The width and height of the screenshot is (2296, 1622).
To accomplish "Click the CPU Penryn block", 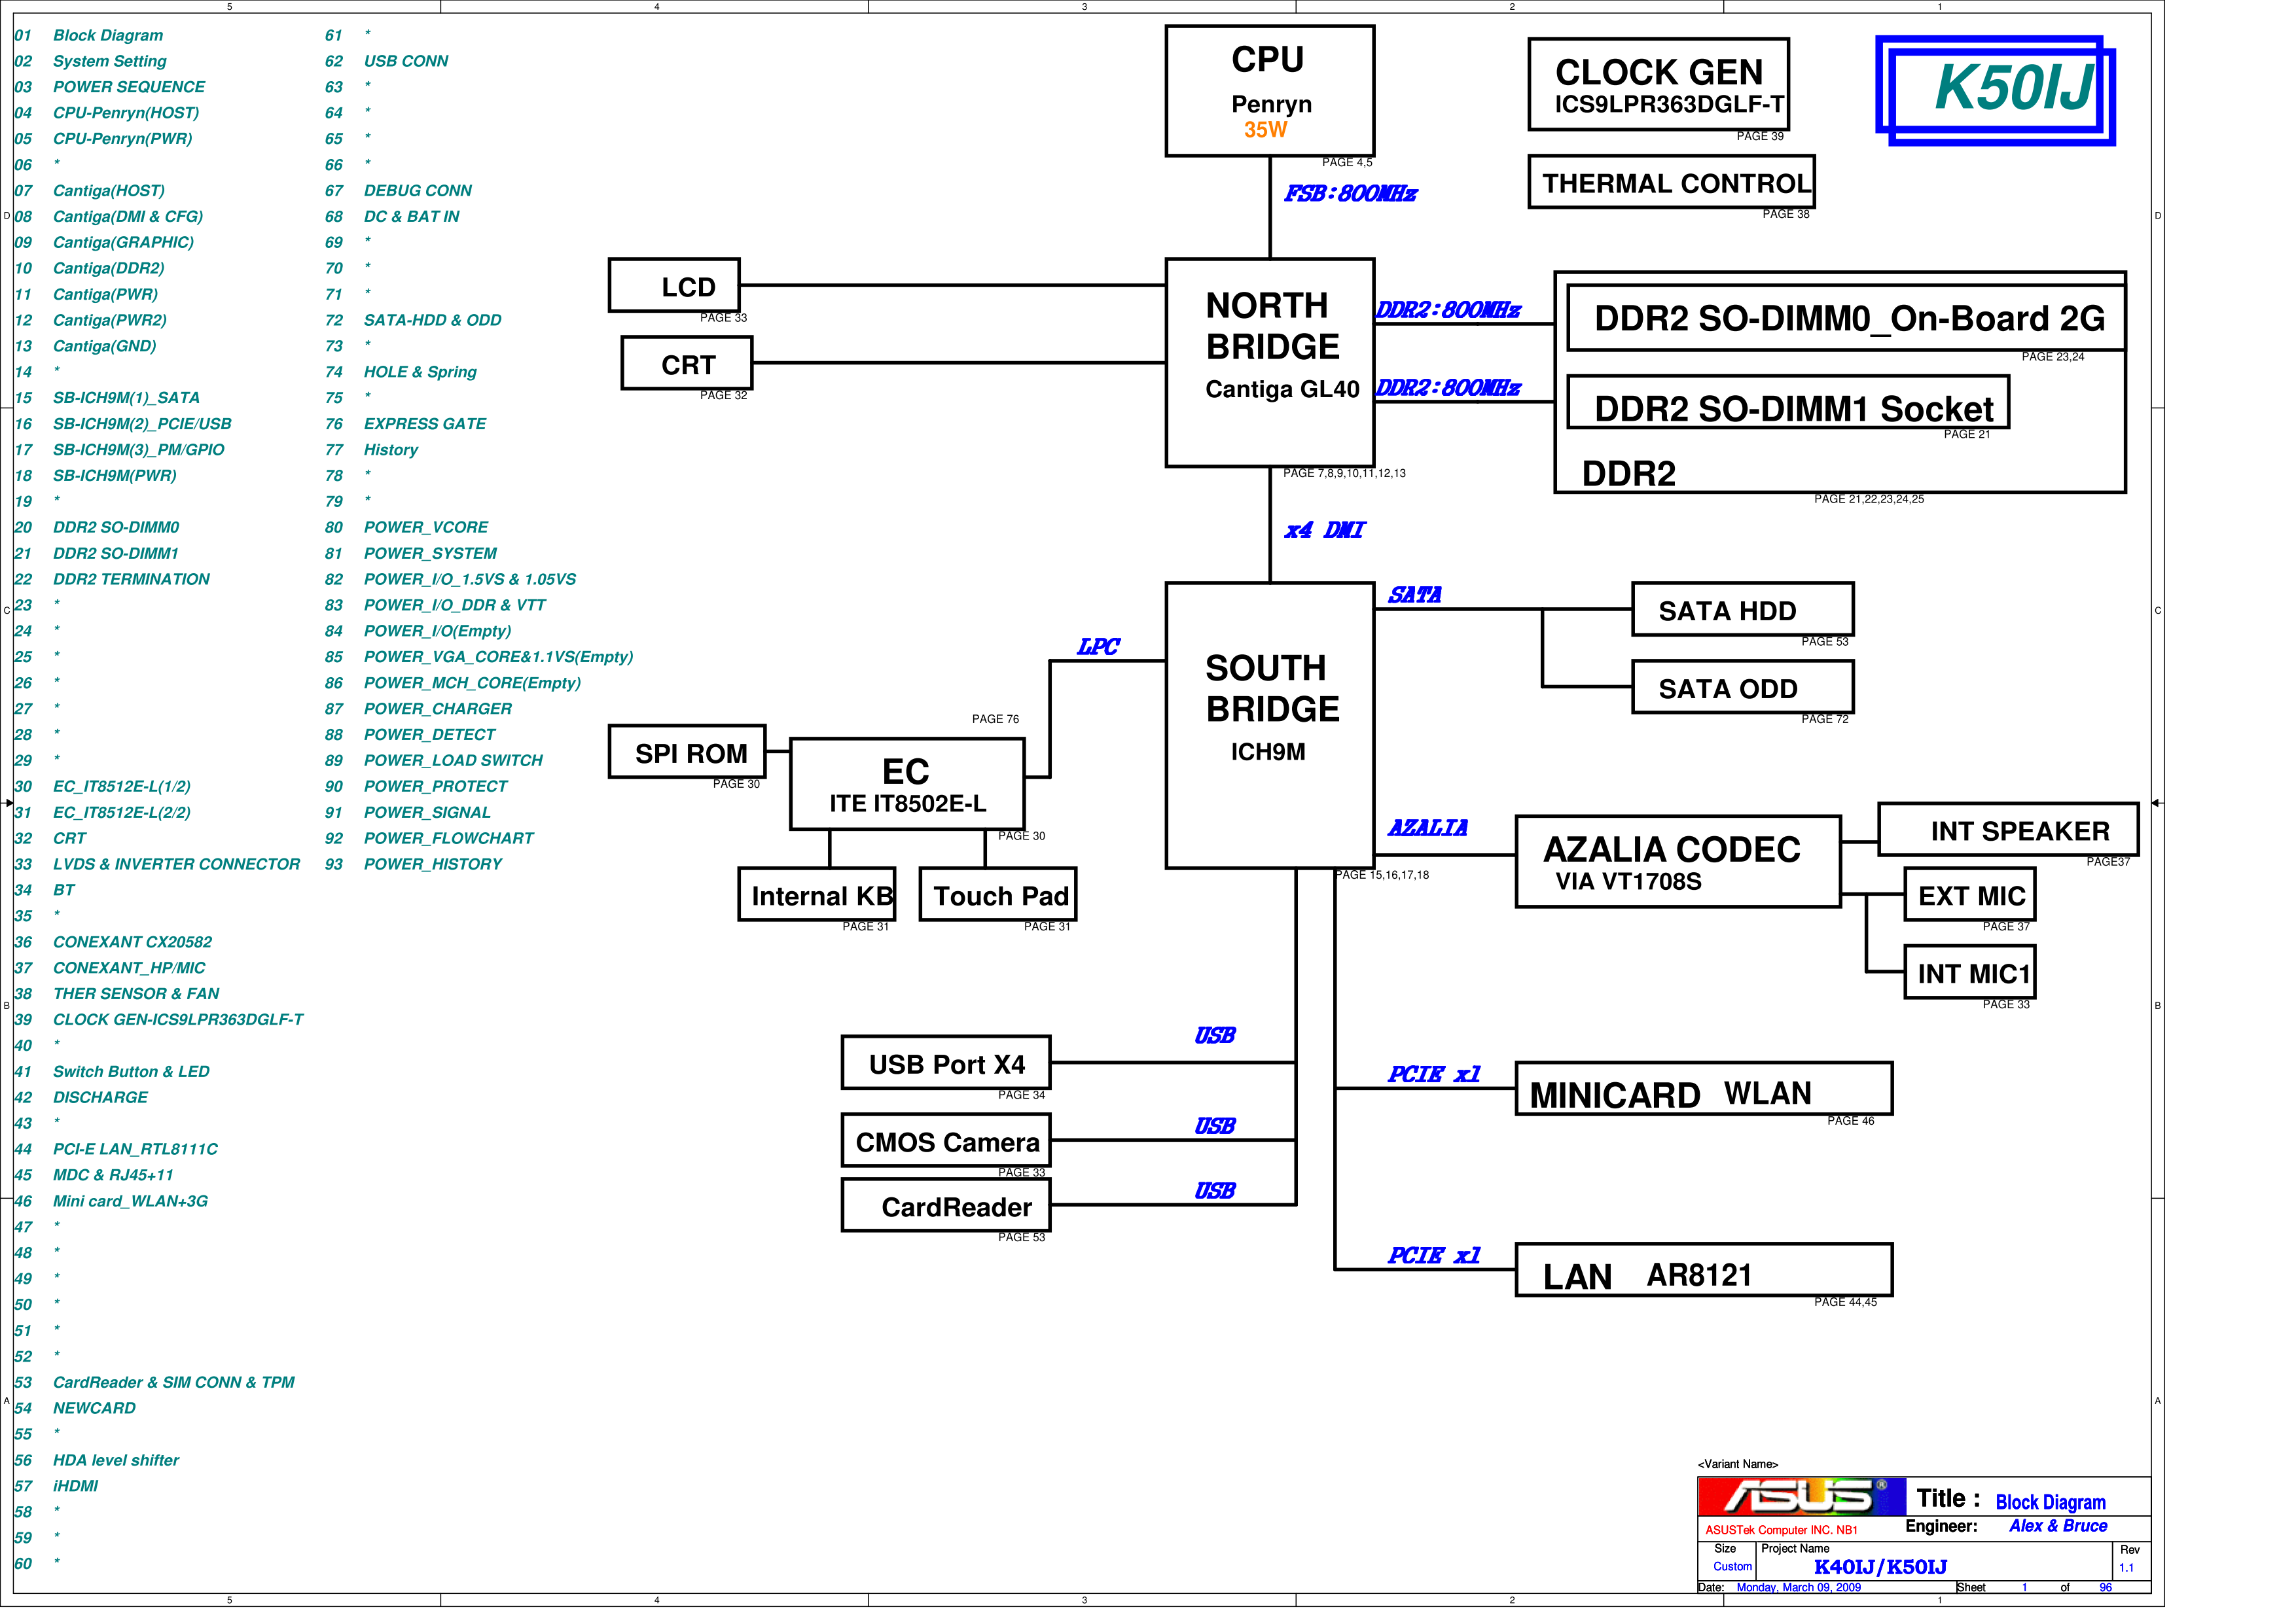I will [1269, 91].
